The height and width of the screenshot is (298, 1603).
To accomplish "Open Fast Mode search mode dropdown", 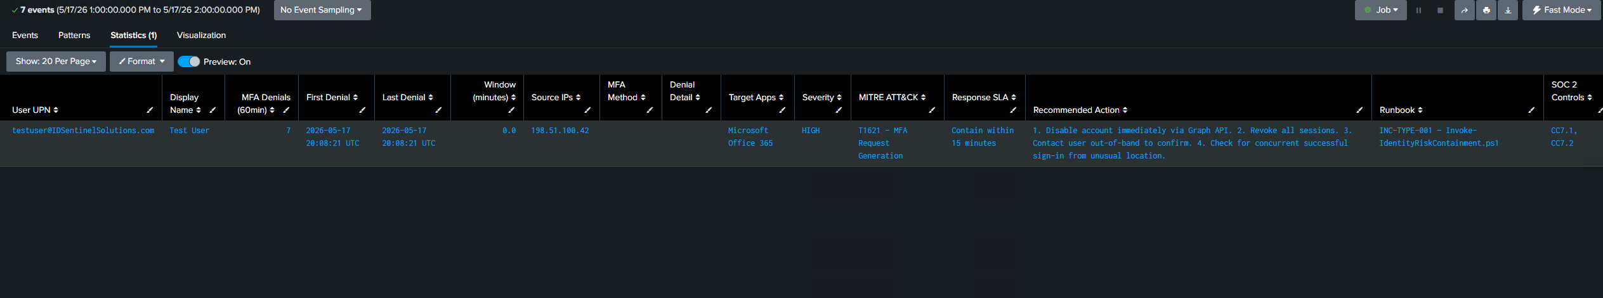I will point(1561,10).
